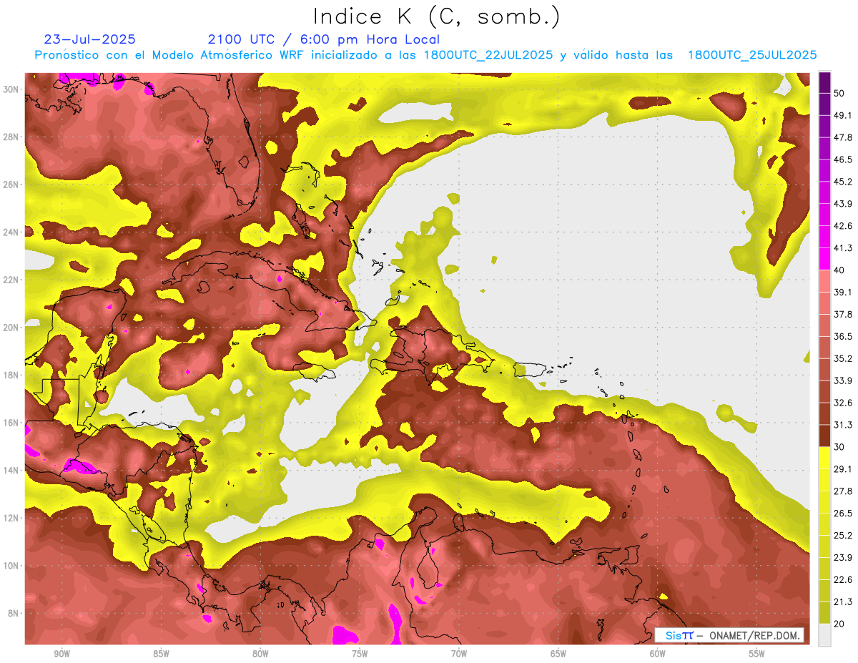Click the colorbar value 41.3
This screenshot has width=858, height=663.
coord(843,248)
